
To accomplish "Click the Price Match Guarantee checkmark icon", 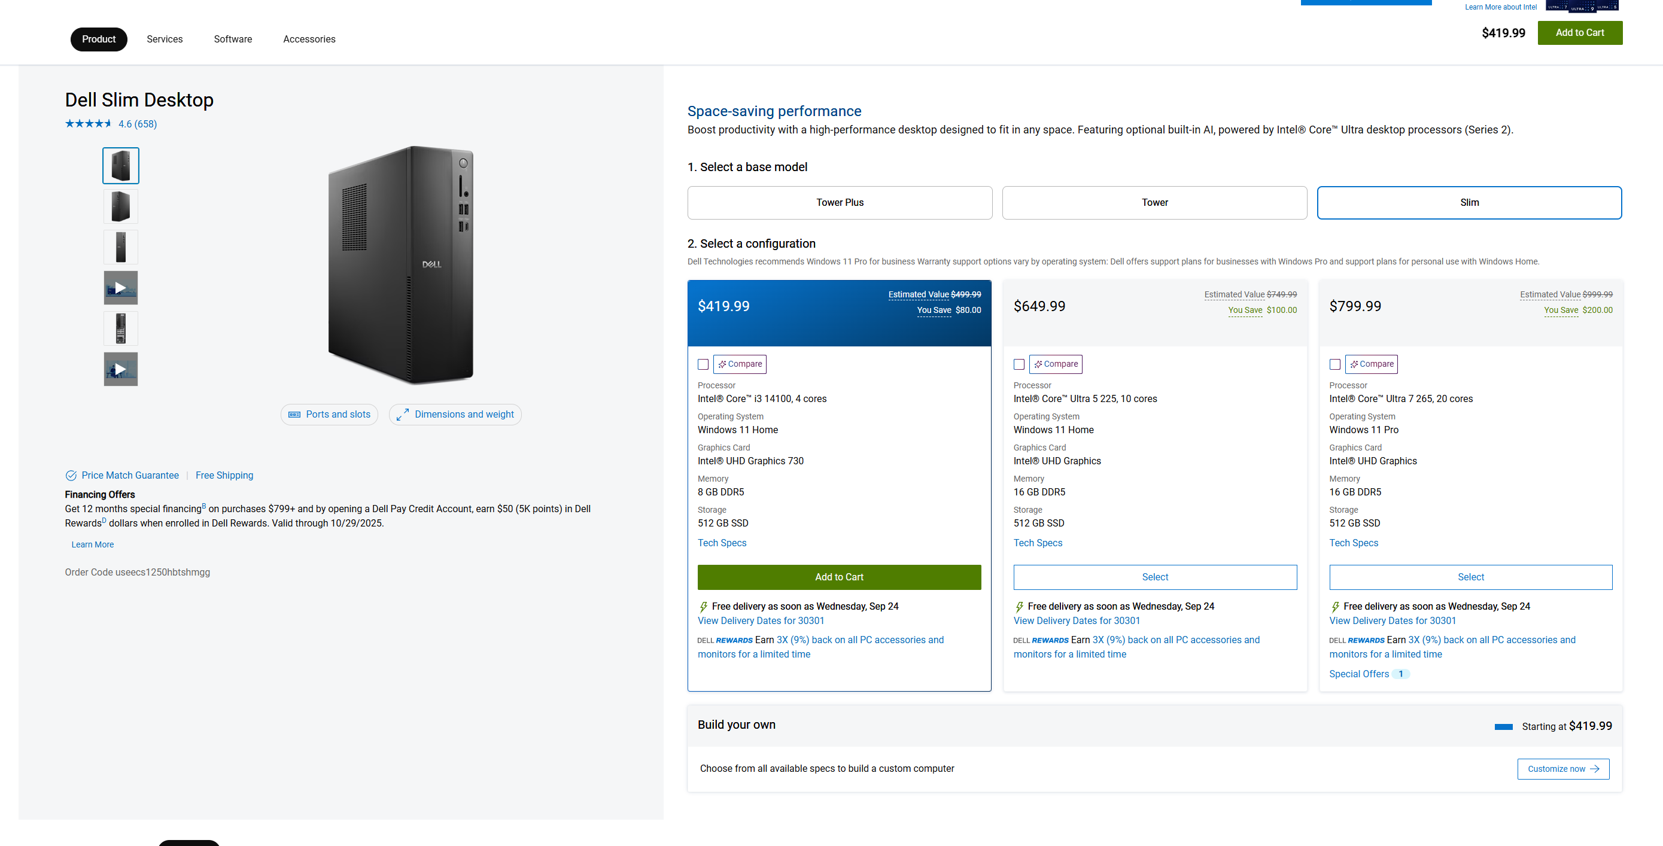I will pyautogui.click(x=71, y=476).
